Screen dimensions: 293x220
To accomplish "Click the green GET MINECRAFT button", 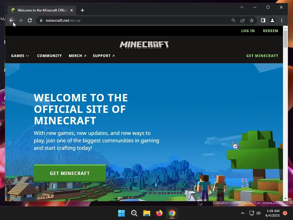I will tap(70, 173).
